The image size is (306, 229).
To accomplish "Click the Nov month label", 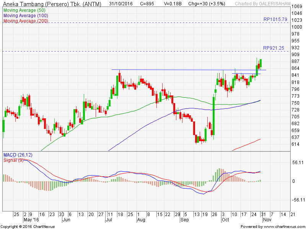I will pos(267,220).
